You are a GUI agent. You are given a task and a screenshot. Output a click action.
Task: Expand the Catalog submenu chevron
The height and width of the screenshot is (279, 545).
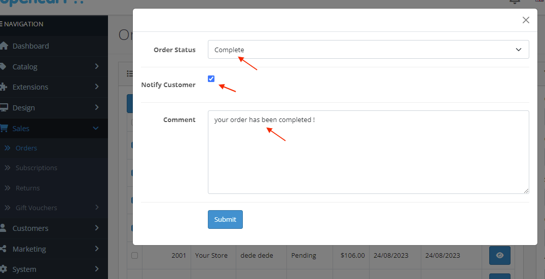(96, 66)
